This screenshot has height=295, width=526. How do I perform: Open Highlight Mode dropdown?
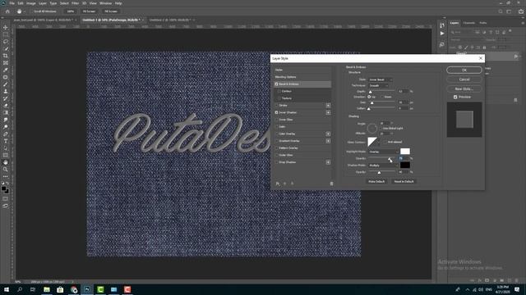click(383, 152)
